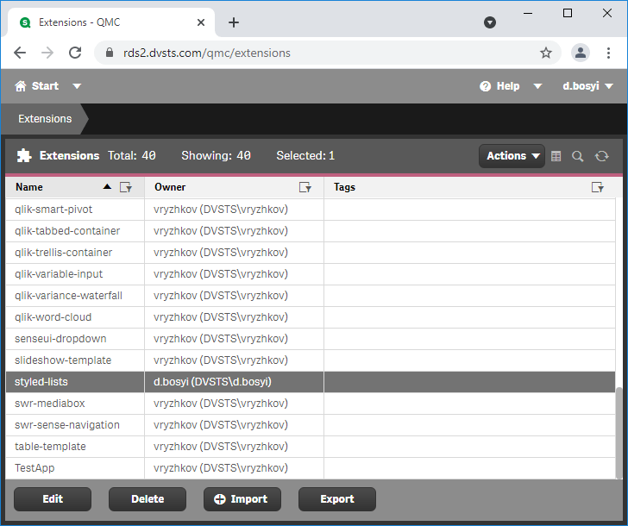The image size is (628, 526).
Task: Click owner cell of swr-mediabox row
Action: click(x=234, y=404)
